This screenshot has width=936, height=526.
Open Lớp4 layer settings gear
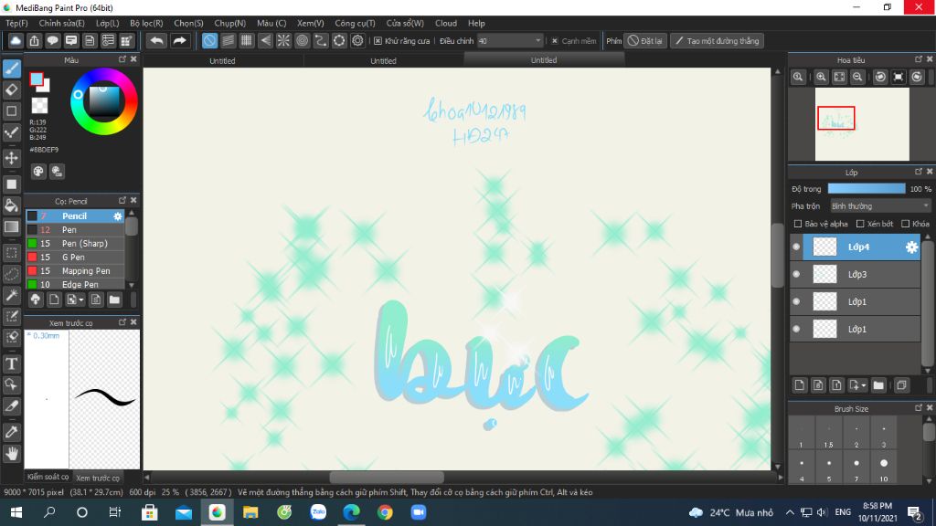point(911,247)
